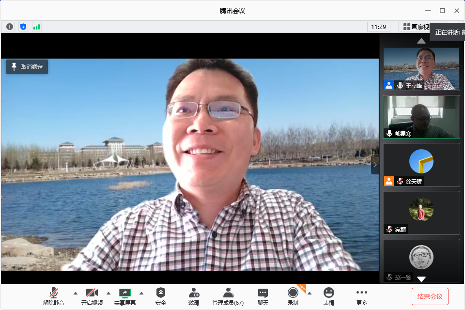
Task: Expand share options arrow beside 共享屏幕
Action: click(x=141, y=293)
